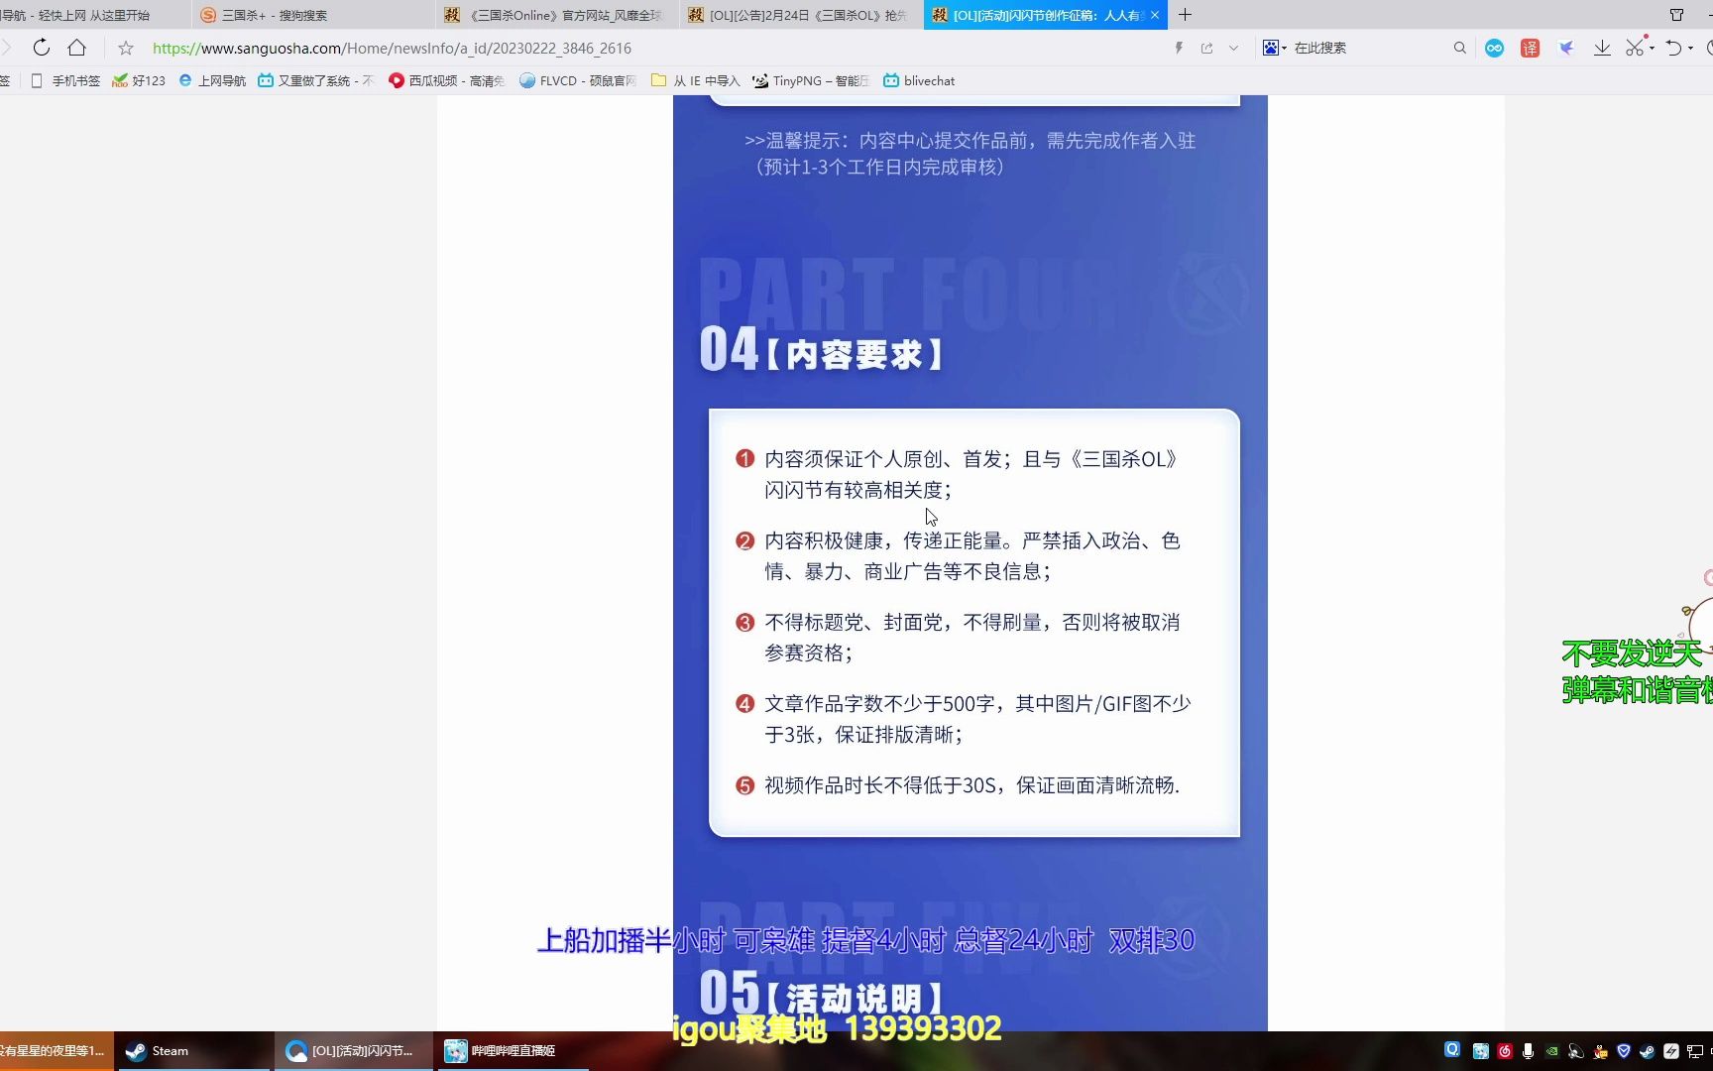
Task: Click the 温馨提示 notice text
Action: pos(970,154)
